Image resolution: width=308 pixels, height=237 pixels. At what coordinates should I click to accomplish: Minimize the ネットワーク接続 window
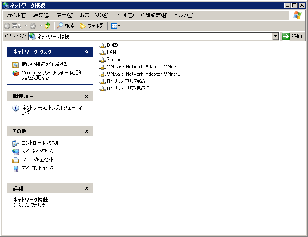(x=288, y=5)
